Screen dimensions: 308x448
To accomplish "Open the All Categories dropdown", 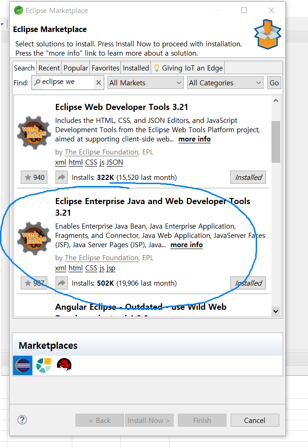I will (225, 83).
